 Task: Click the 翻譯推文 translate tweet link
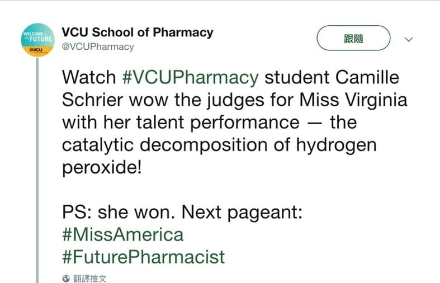[90, 279]
